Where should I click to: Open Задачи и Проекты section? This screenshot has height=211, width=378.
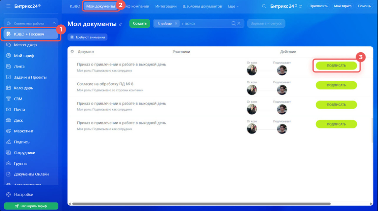[x=30, y=77]
